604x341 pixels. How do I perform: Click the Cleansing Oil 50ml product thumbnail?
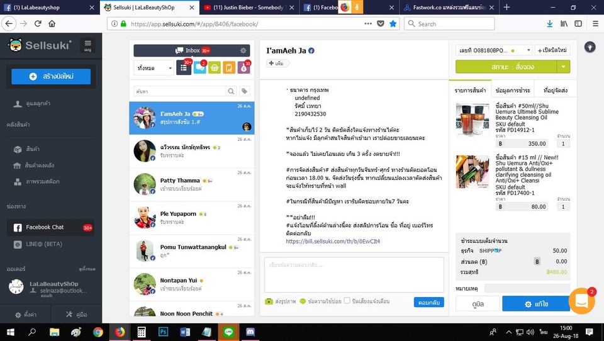pos(473,120)
